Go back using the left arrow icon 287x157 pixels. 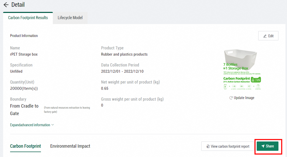coord(6,5)
